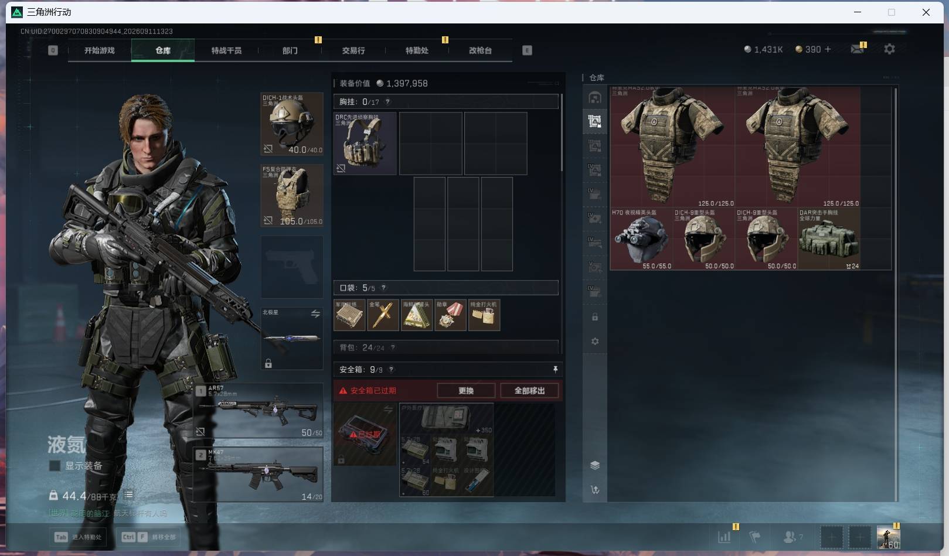Open the statistics chart icon in bottom bar
The image size is (949, 556).
click(x=724, y=536)
